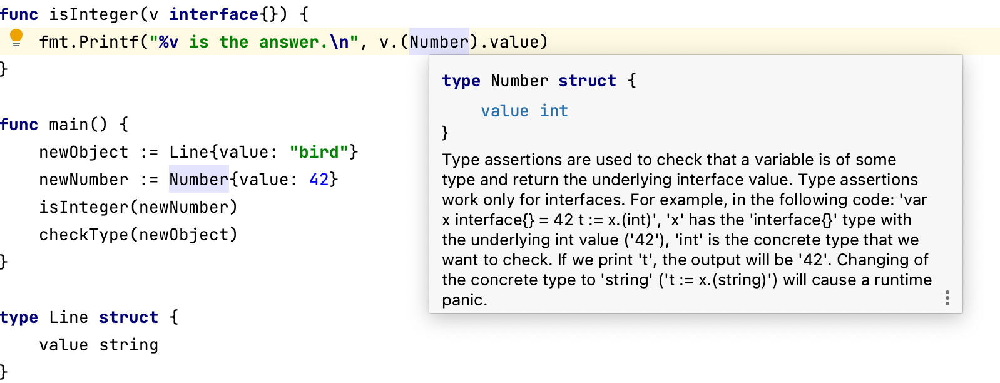This screenshot has width=1000, height=383.
Task: Click the isInteger(newNumber) call
Action: click(138, 207)
